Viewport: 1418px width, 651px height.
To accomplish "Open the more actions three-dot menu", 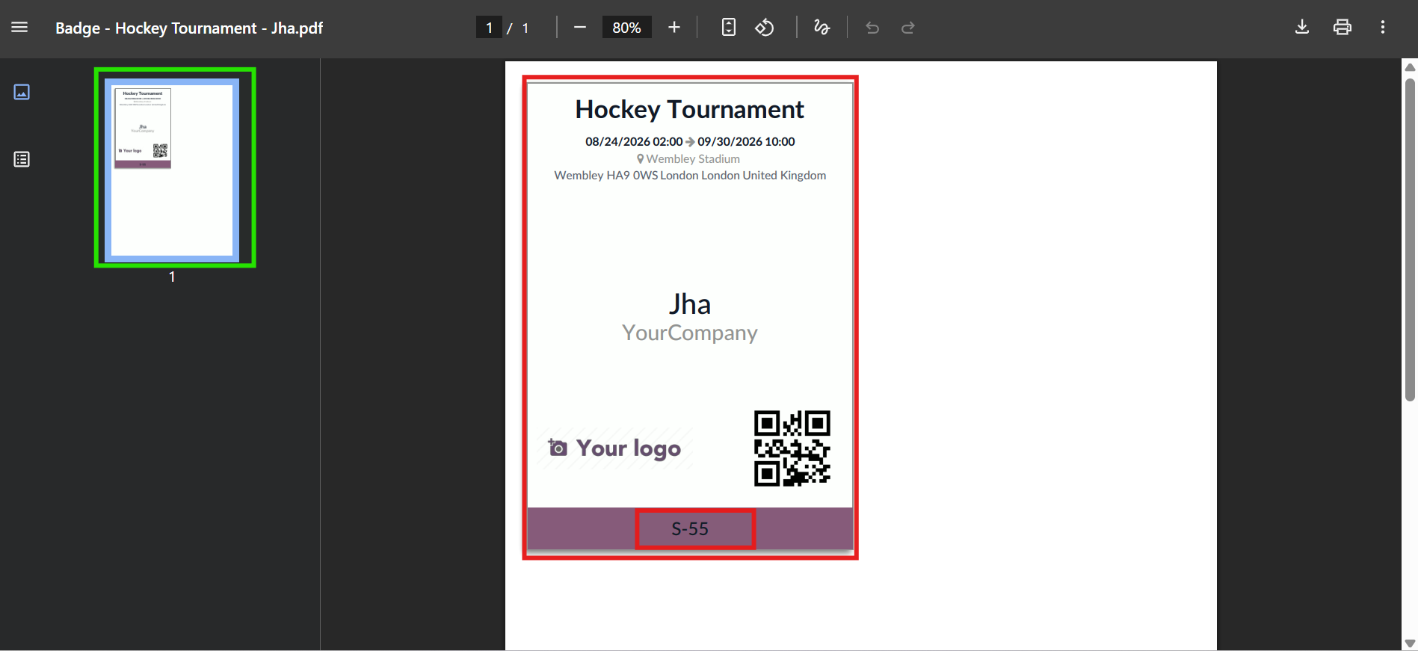I will tap(1383, 28).
